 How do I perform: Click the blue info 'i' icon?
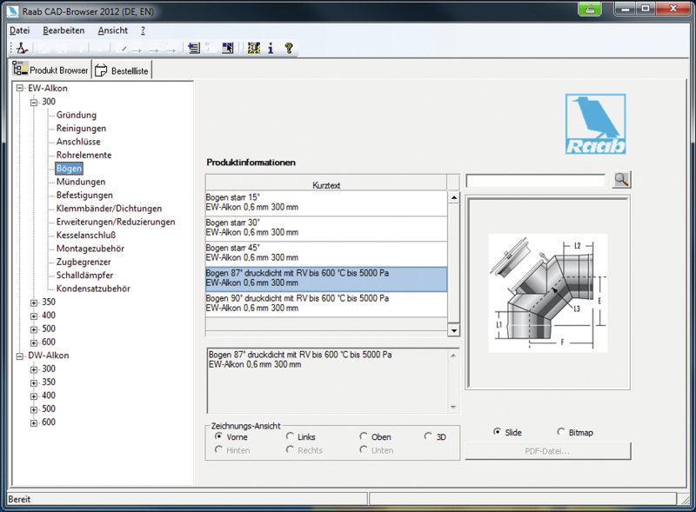[271, 48]
